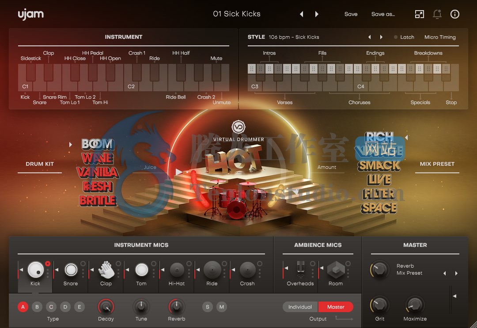The height and width of the screenshot is (328, 477).
Task: Select previous style arrow
Action: click(x=370, y=37)
